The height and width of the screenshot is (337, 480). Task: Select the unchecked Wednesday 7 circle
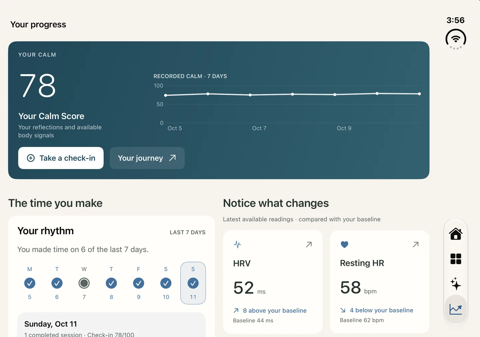(84, 283)
